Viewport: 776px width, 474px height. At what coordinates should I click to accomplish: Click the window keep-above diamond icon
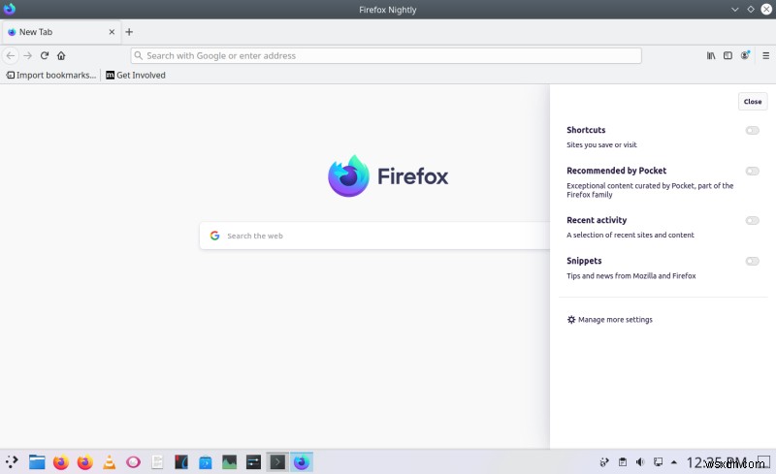(x=751, y=10)
